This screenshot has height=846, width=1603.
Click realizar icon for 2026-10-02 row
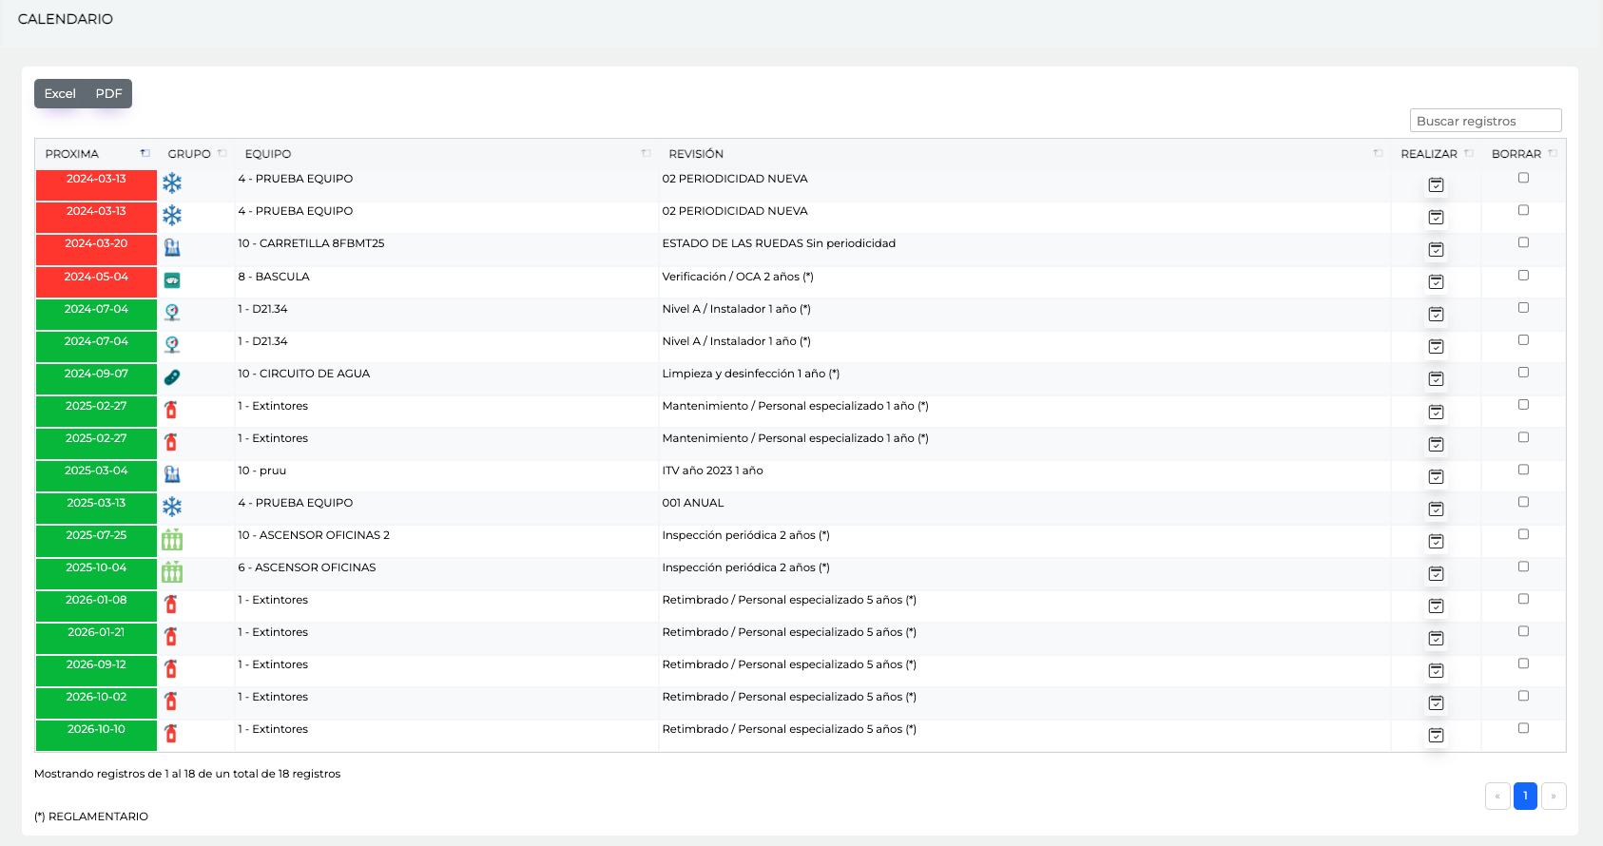(x=1436, y=702)
